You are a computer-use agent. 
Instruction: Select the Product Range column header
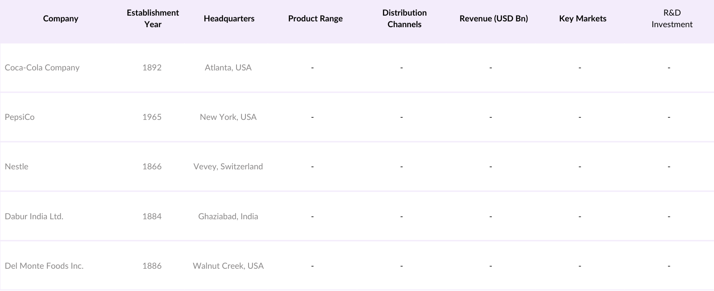pyautogui.click(x=315, y=19)
